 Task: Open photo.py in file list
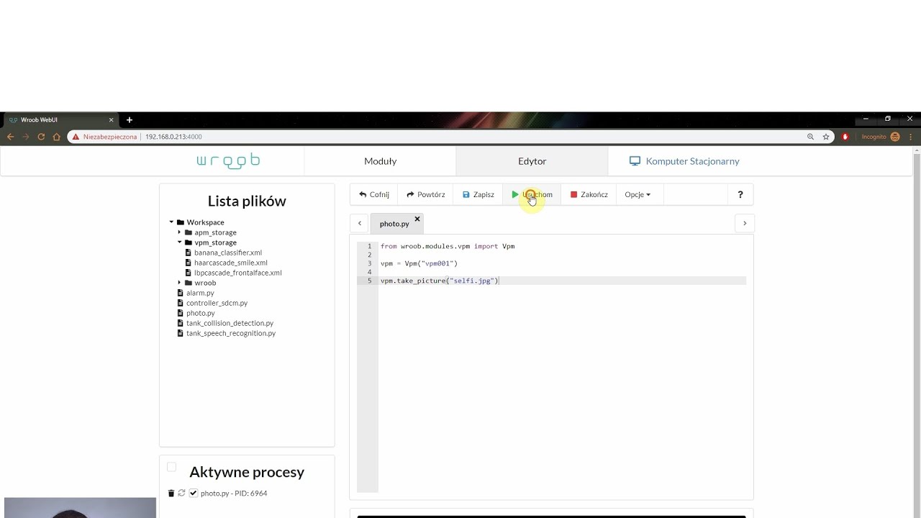pyautogui.click(x=200, y=313)
